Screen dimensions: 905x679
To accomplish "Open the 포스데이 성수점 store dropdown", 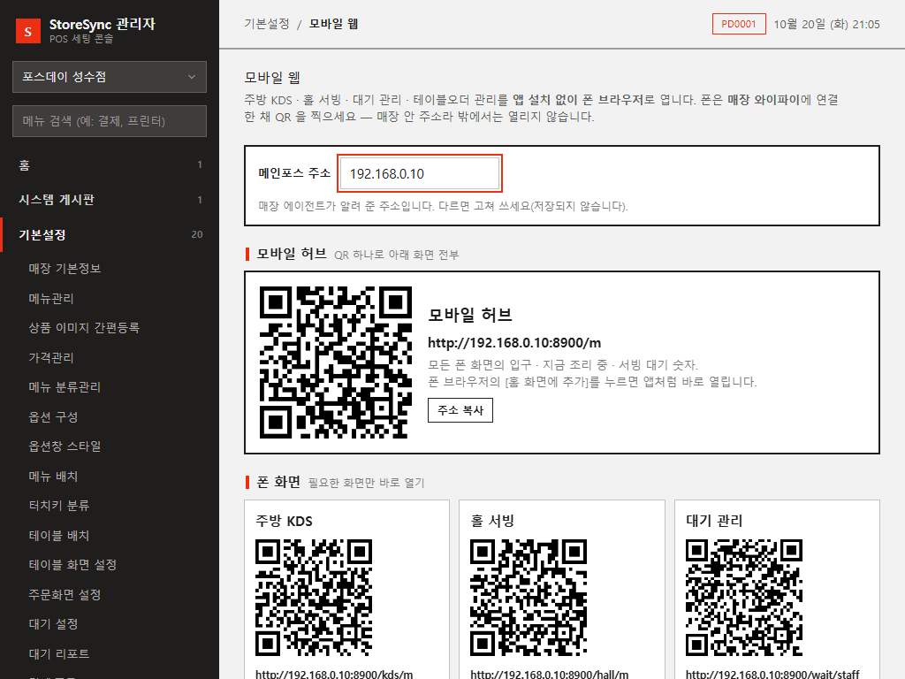I will [110, 77].
